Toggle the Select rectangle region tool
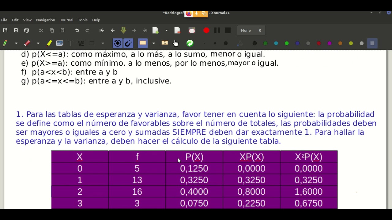Screen dimensions: 392x220 click(x=143, y=43)
